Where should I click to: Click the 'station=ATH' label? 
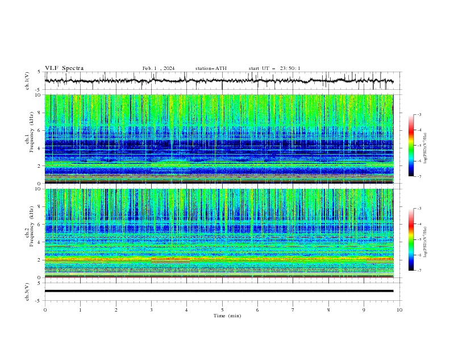point(211,68)
